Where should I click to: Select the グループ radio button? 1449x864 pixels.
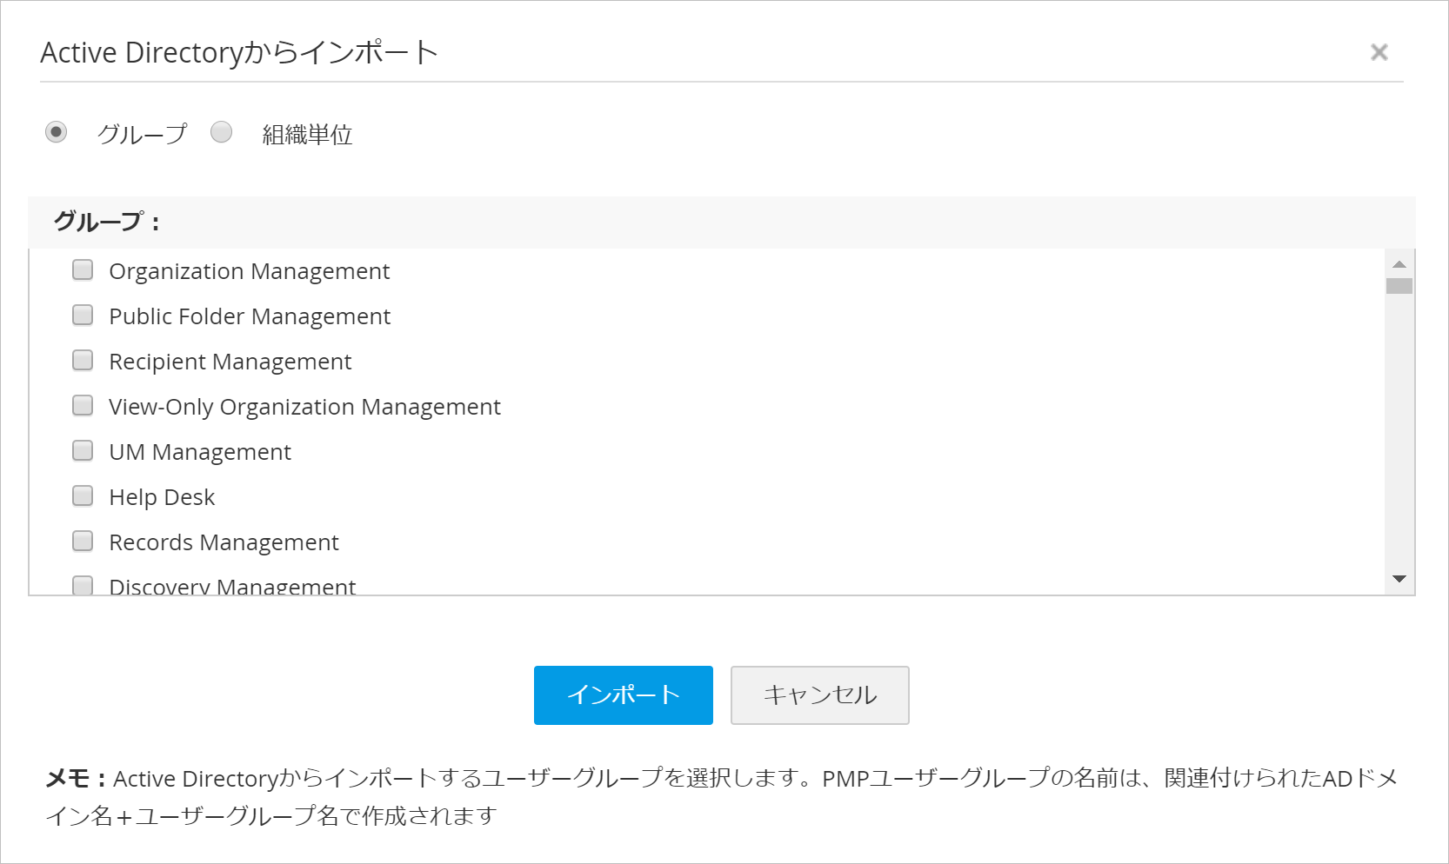click(x=57, y=132)
